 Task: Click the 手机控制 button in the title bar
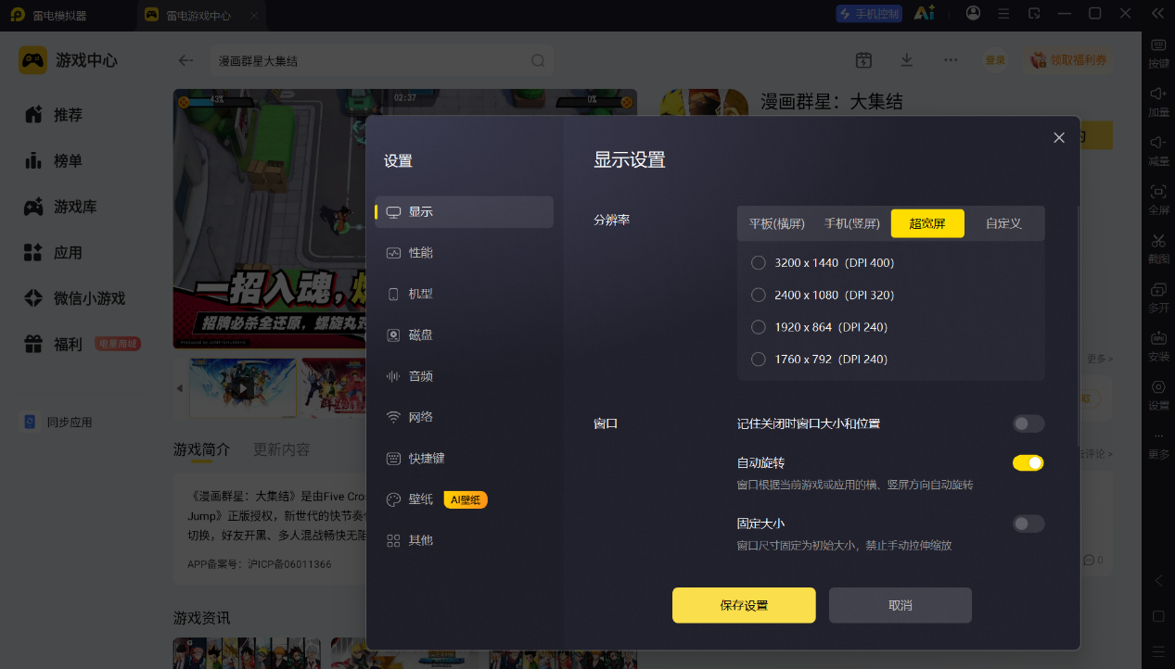[868, 14]
